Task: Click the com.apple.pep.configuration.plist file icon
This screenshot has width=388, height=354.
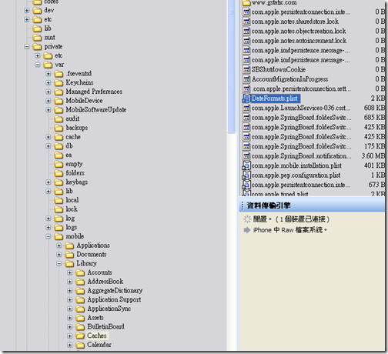Action: click(x=246, y=175)
